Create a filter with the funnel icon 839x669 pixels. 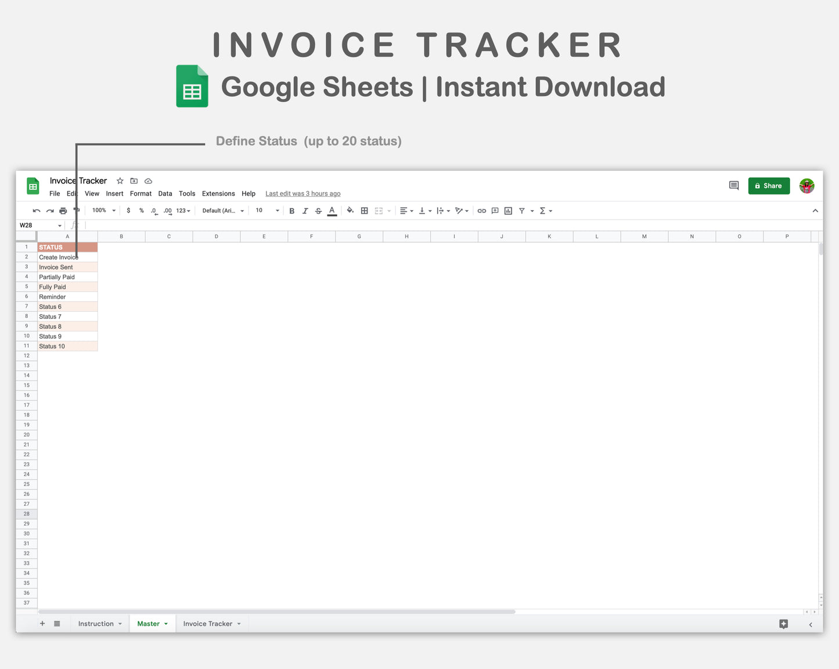tap(522, 210)
